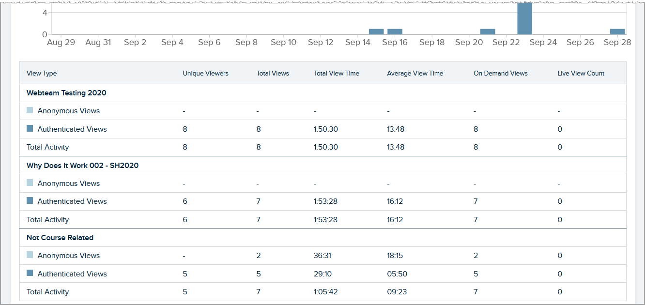Image resolution: width=645 pixels, height=305 pixels.
Task: Click the tallest chart bar near Sep 23
Action: pos(524,18)
